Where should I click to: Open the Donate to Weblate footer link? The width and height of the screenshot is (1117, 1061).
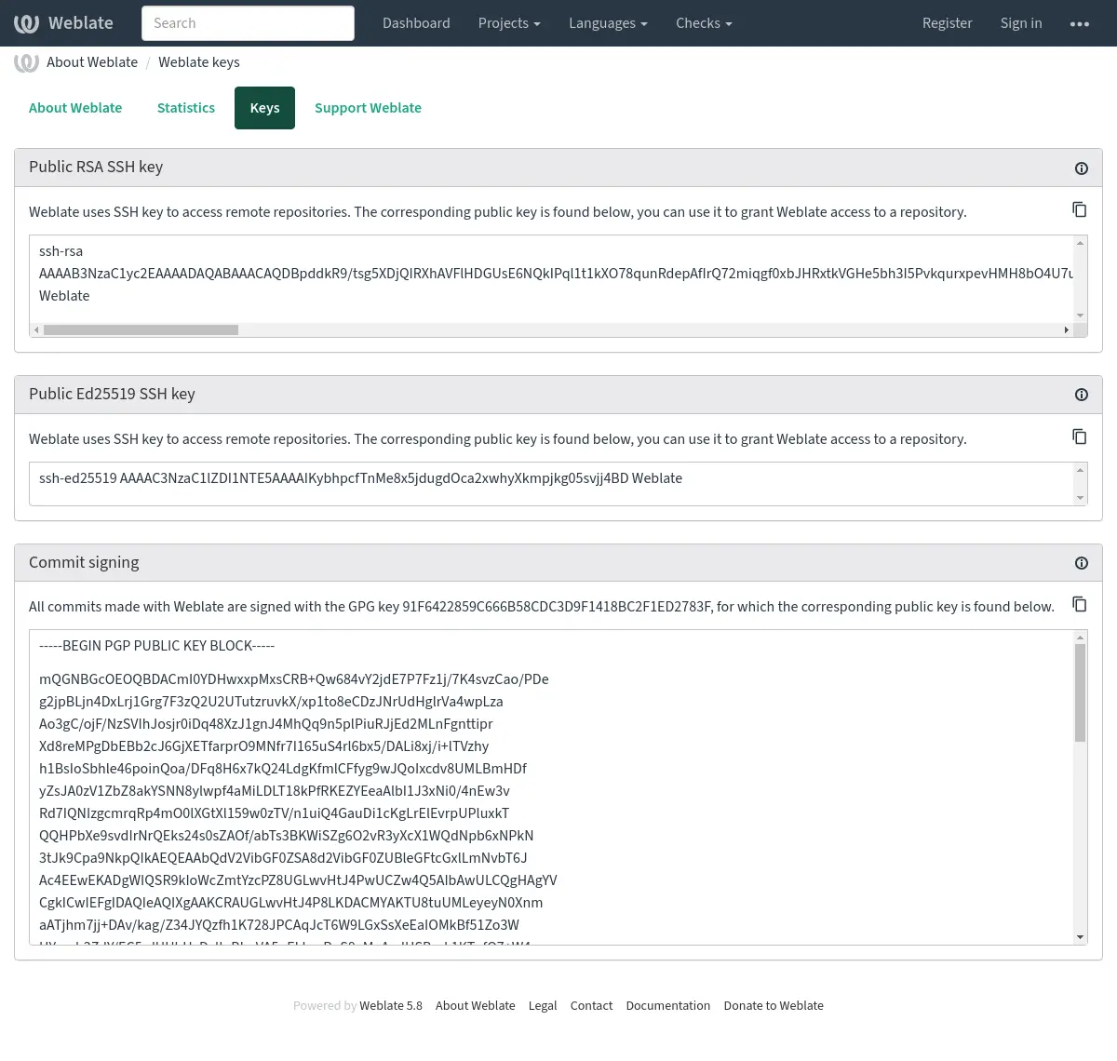pos(774,1006)
